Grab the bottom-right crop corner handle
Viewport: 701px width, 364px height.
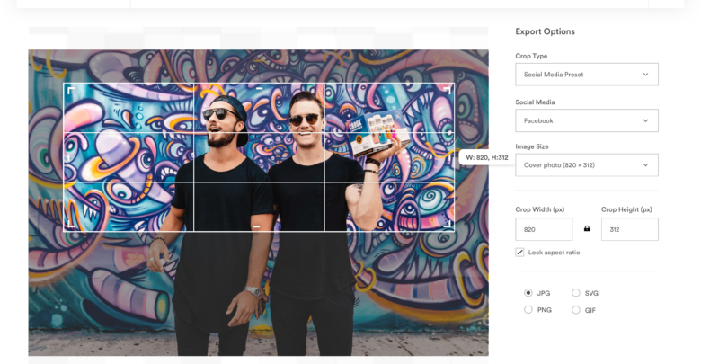(450, 225)
